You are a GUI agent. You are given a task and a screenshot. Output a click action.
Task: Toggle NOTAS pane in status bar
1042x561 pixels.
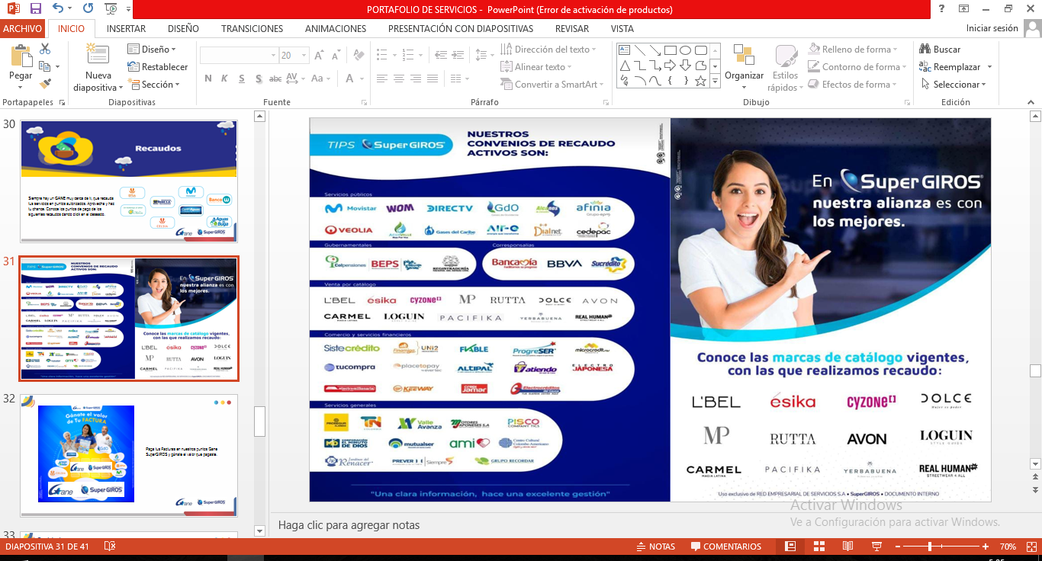coord(655,547)
